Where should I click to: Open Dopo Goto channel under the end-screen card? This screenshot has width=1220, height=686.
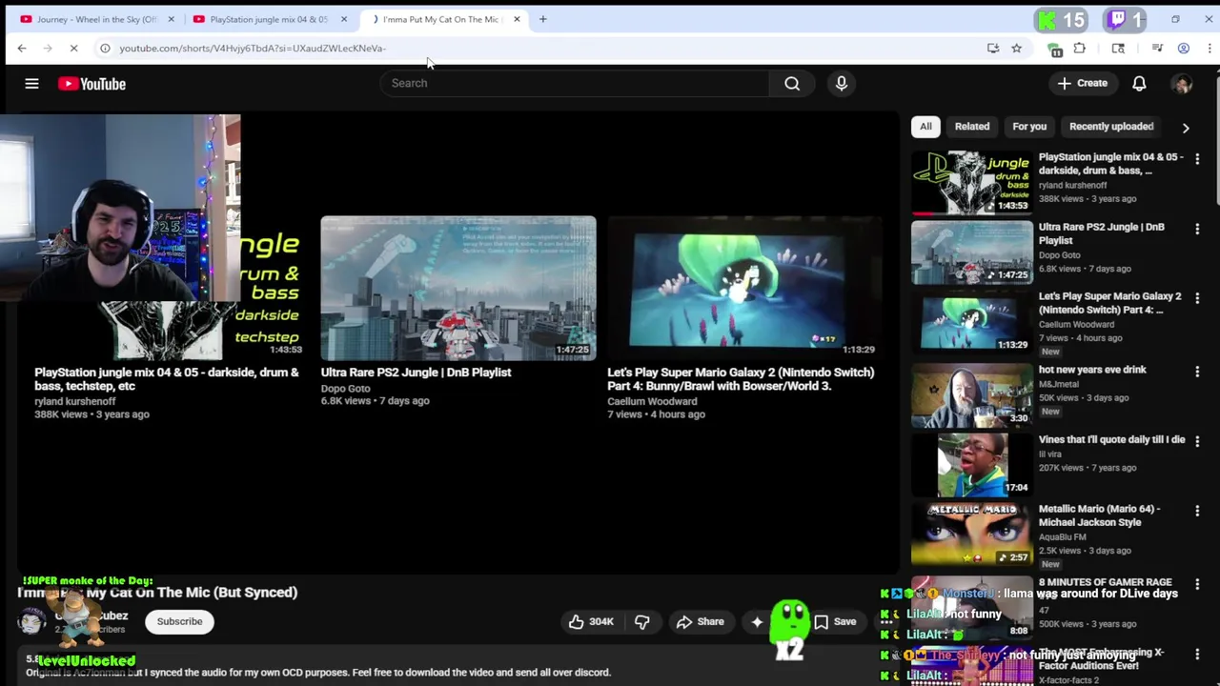tap(345, 388)
